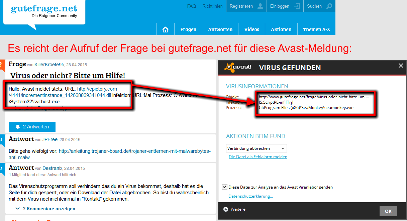
Task: Toggle the send file to Avast Virenlabor checkbox
Action: click(x=225, y=187)
